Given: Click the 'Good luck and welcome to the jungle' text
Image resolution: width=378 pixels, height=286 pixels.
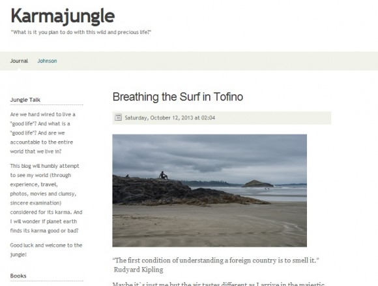Looking at the screenshot, I should click(x=46, y=250).
